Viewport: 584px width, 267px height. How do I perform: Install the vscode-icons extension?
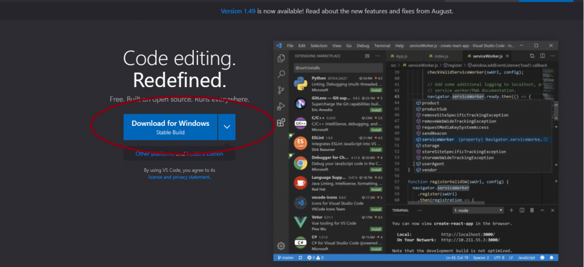point(376,210)
